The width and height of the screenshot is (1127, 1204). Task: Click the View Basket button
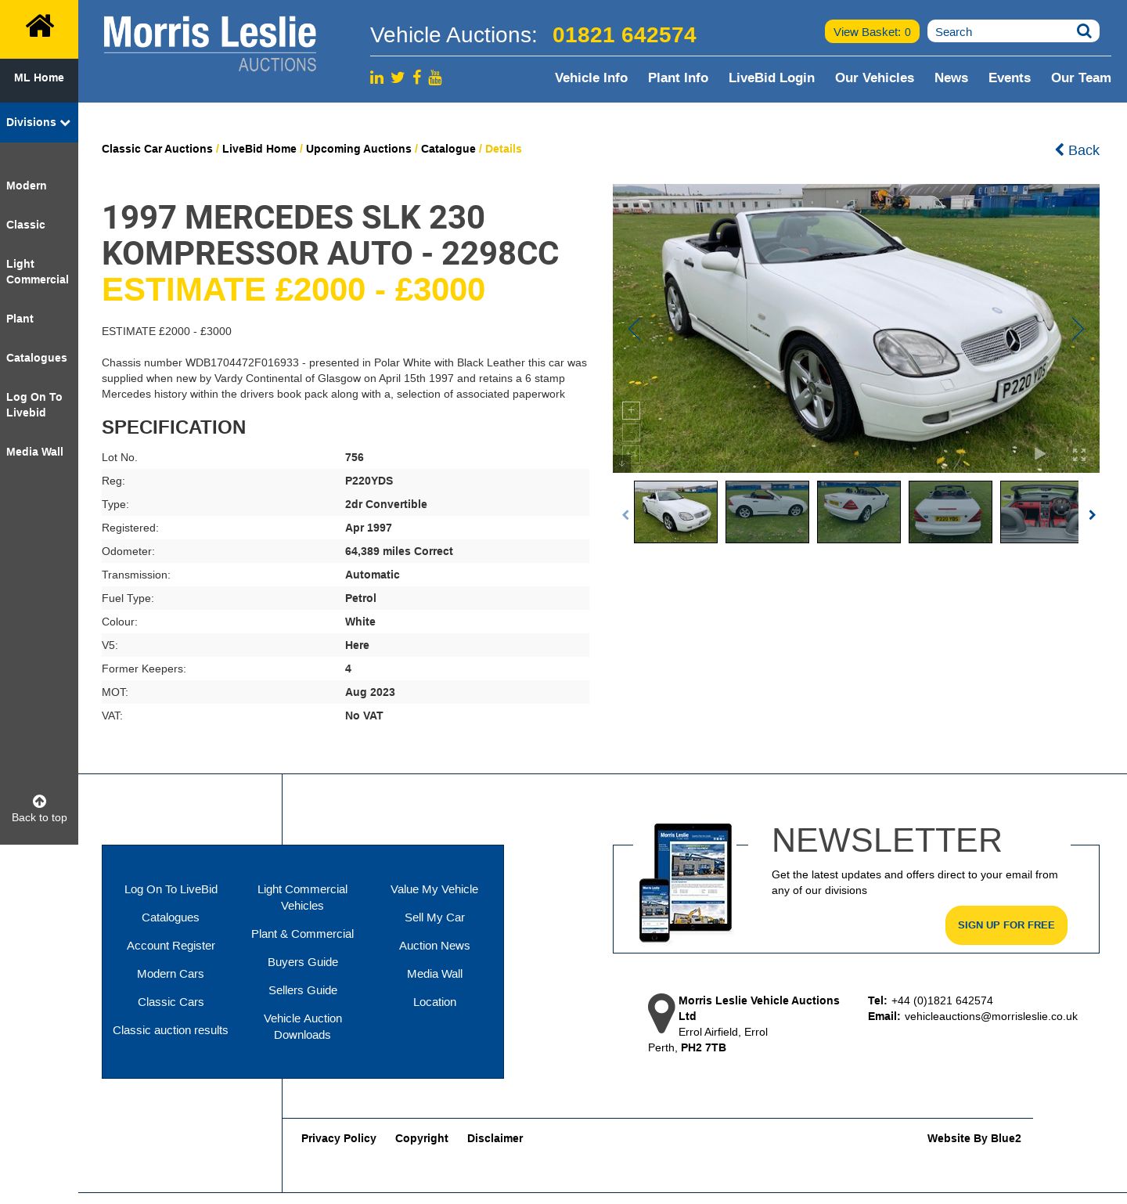[x=872, y=31]
